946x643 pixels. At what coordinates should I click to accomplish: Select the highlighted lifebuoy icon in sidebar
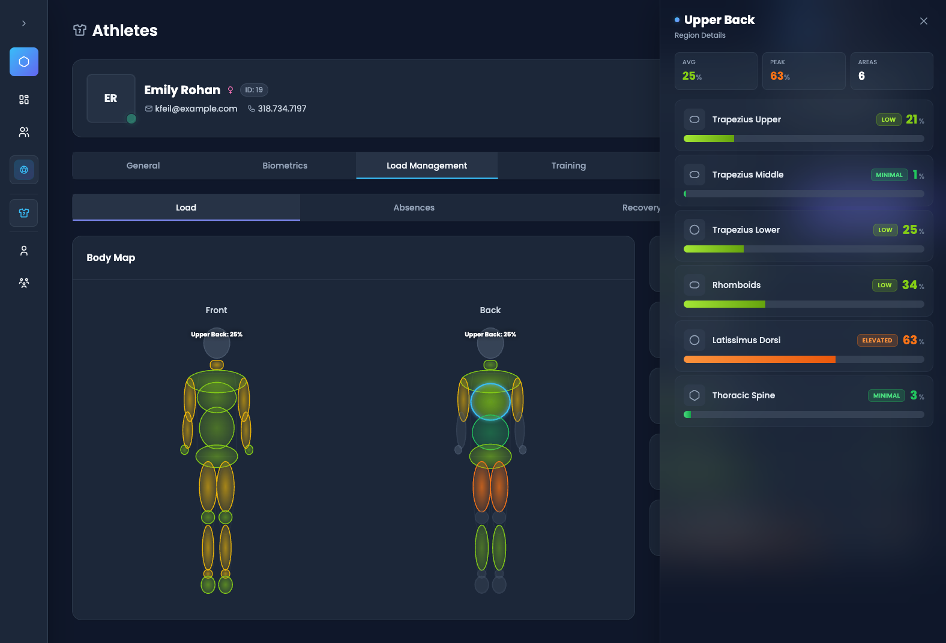coord(24,170)
